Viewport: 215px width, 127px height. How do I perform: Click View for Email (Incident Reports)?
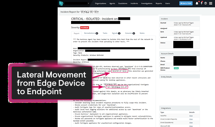(191, 119)
